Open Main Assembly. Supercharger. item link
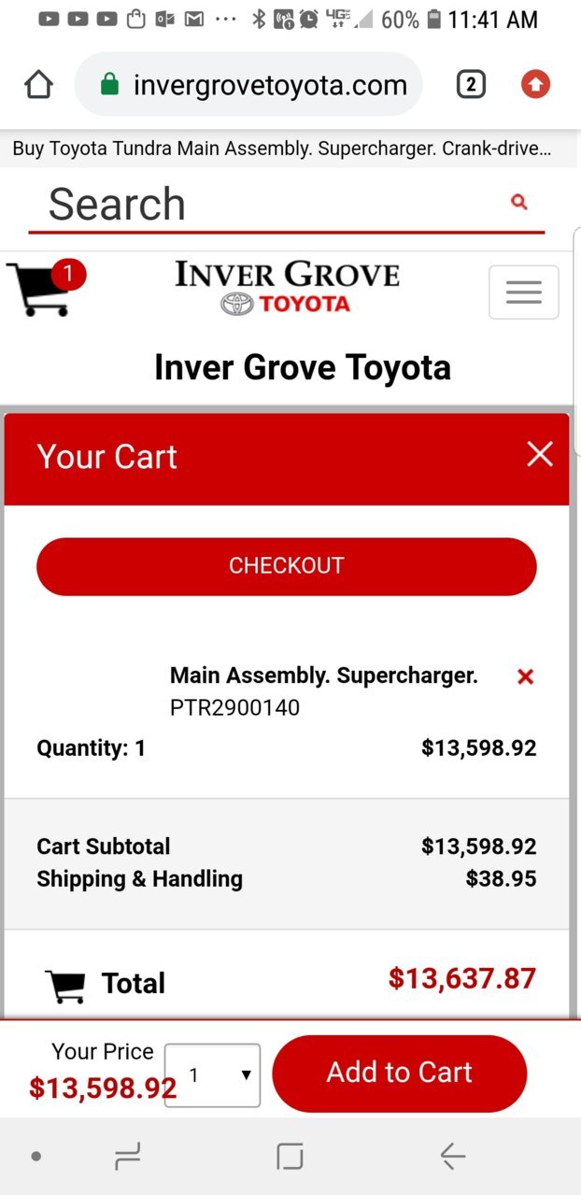 point(324,676)
